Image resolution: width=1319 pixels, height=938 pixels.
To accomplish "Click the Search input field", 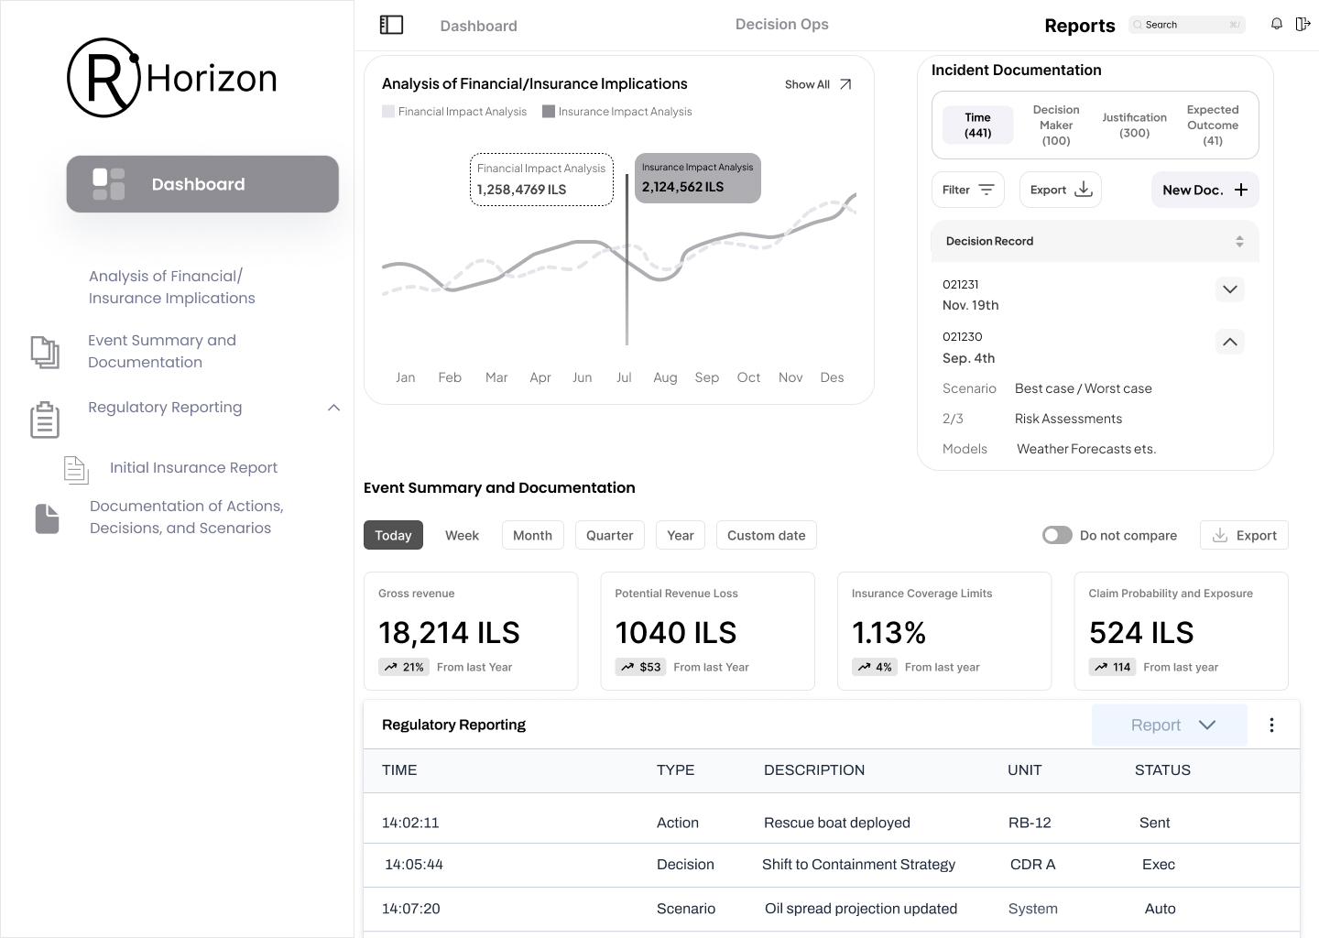I will pyautogui.click(x=1187, y=25).
